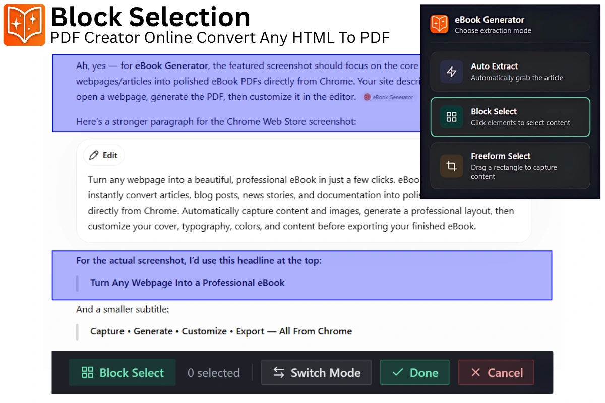605x403 pixels.
Task: Click the 'Choose extraction mode' popup subtitle
Action: click(493, 31)
